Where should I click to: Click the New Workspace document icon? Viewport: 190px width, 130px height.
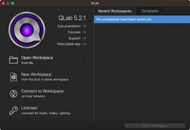(13, 77)
